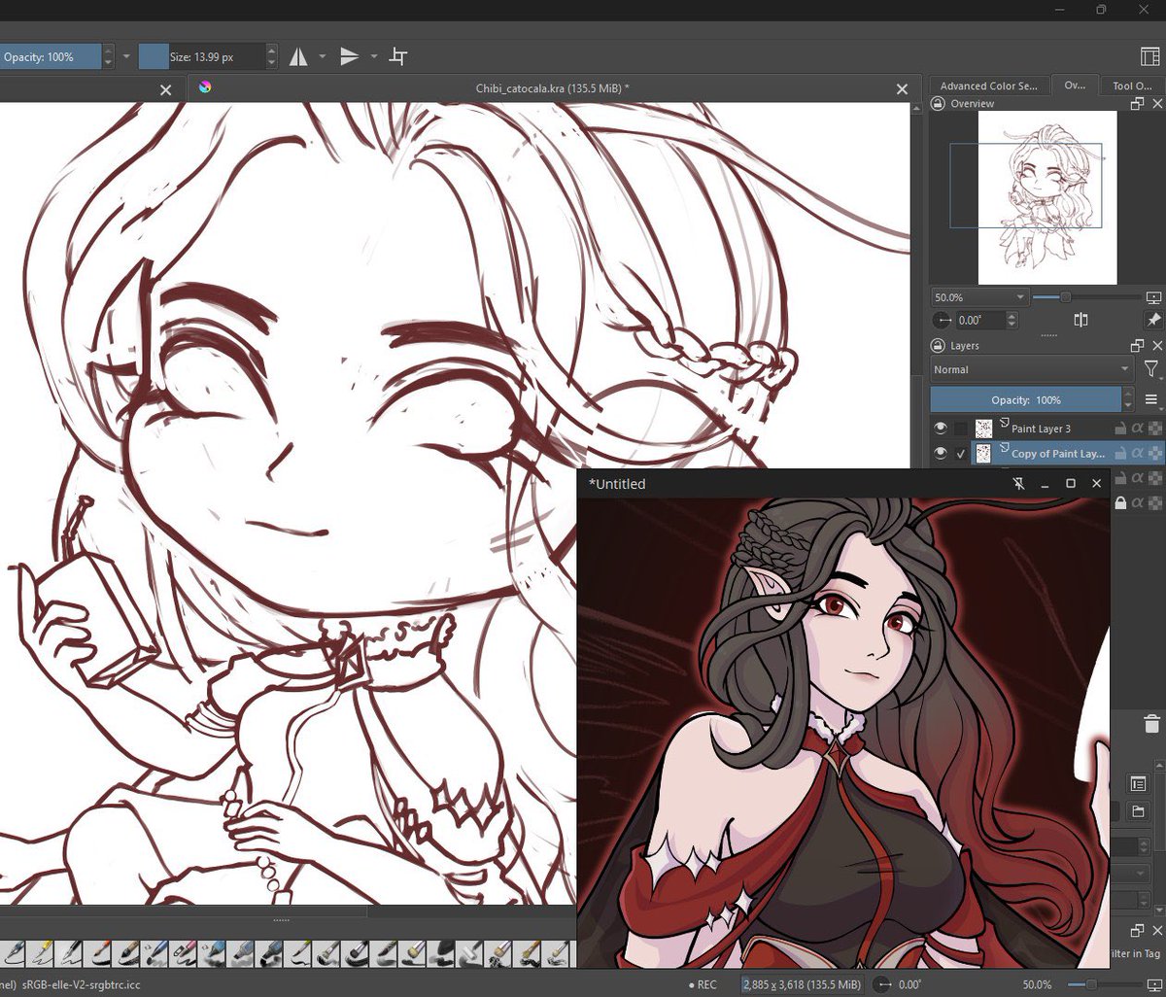This screenshot has height=997, width=1166.
Task: Click Overview rotation angle stepper
Action: tap(1012, 320)
